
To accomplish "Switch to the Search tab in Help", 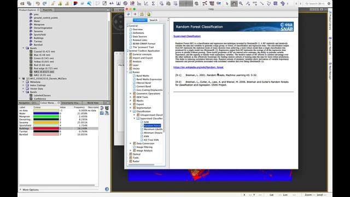I will pos(153,20).
